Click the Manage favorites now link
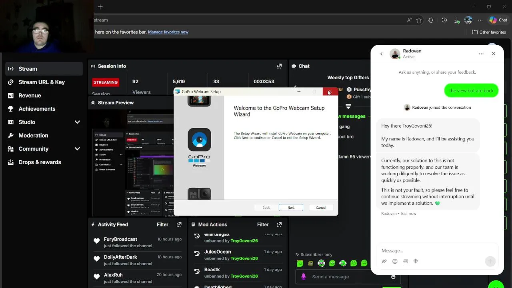The height and width of the screenshot is (288, 512). click(168, 32)
